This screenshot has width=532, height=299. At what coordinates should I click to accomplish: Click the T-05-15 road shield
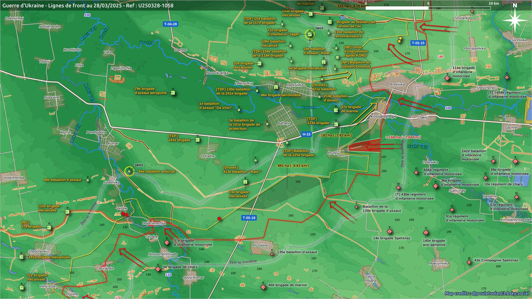coord(418,43)
